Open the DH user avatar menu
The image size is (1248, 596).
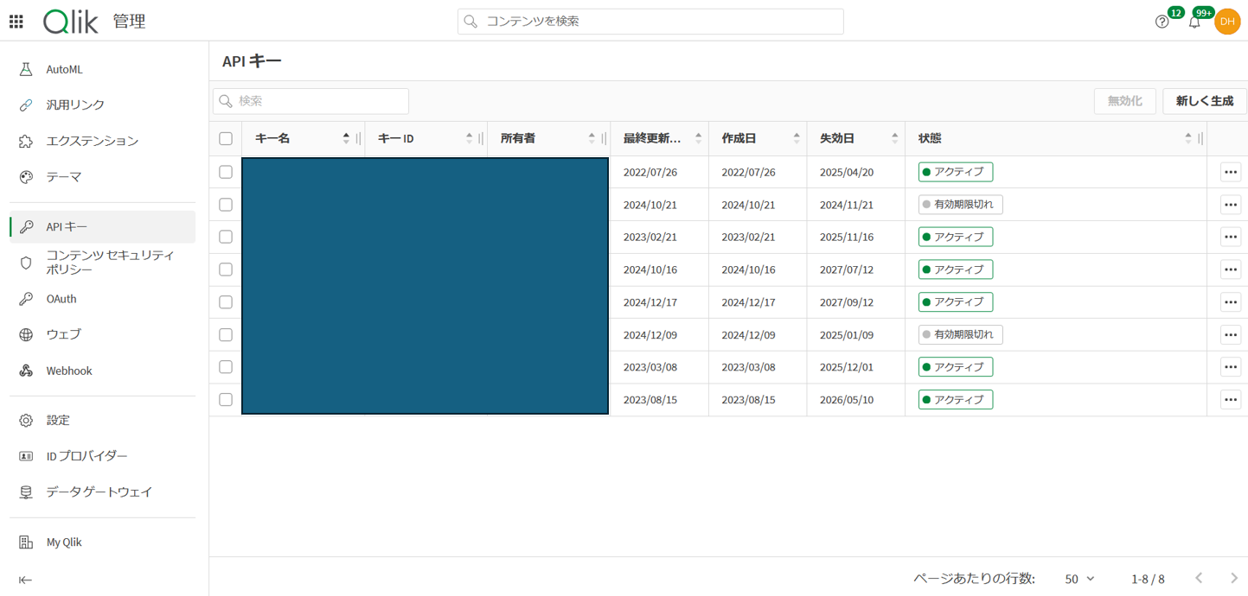pos(1226,22)
